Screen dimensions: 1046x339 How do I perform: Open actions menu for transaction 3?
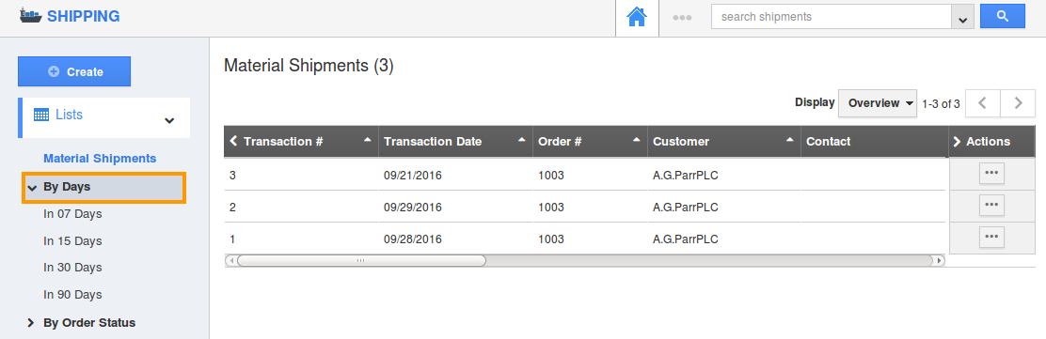pyautogui.click(x=991, y=173)
